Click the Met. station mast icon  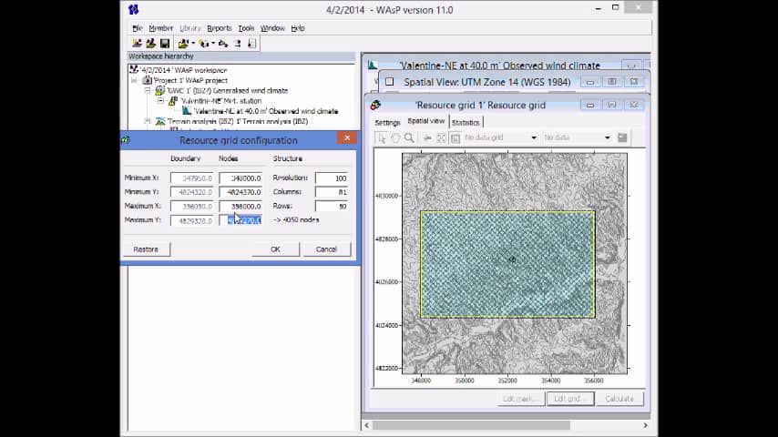(x=173, y=101)
